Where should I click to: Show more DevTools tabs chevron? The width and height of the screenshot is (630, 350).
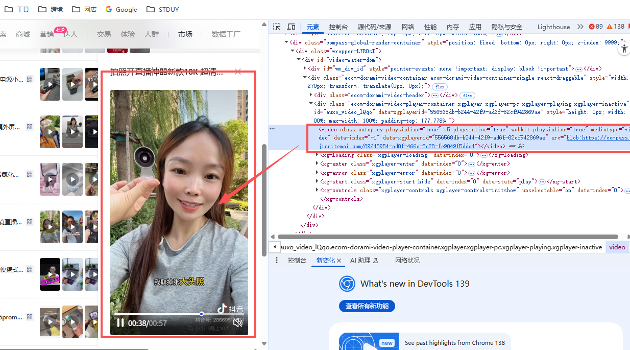[x=580, y=27]
